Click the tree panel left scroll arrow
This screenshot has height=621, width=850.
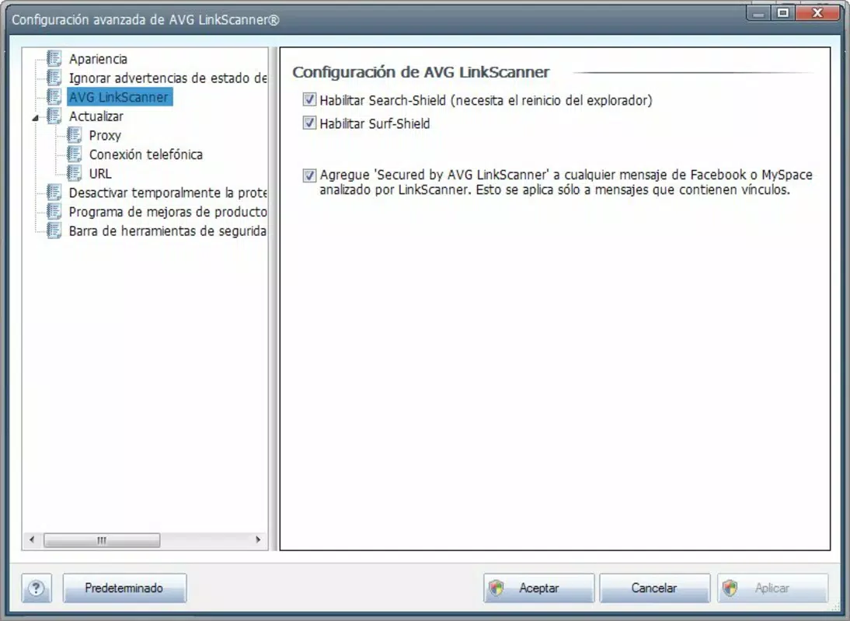(32, 539)
